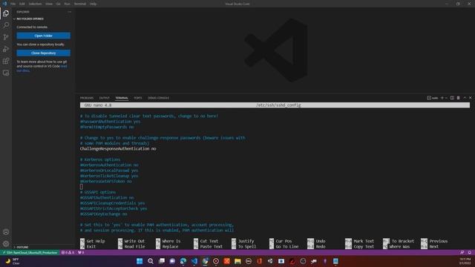Open the Selection menu
475x267 pixels.
coord(35,4)
